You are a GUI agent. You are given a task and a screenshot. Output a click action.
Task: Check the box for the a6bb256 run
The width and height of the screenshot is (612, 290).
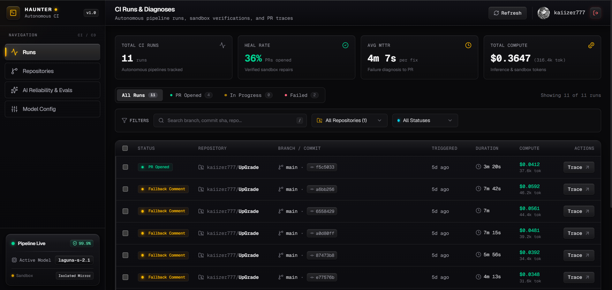(x=125, y=189)
